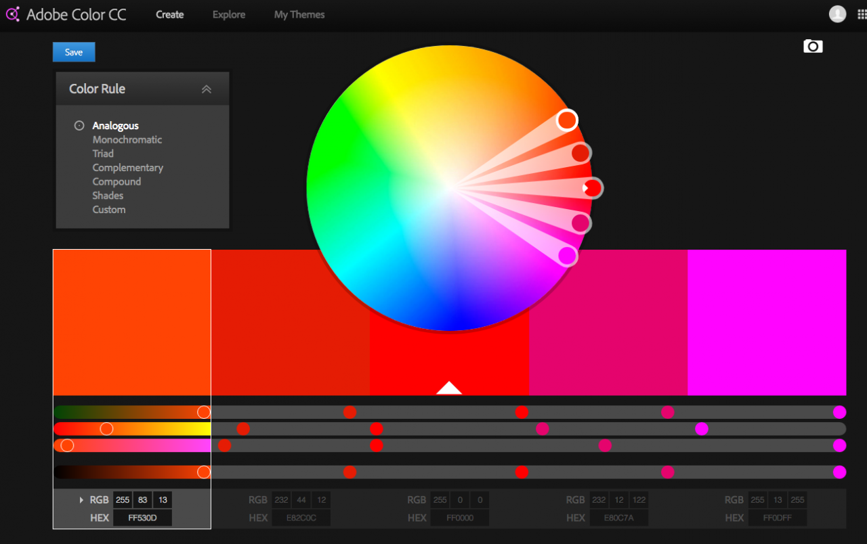Select the base color marker on the wheel

592,187
